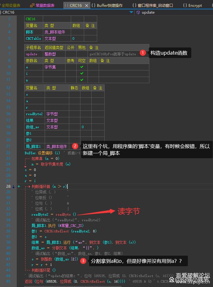Click the 类_脚本组件 type cell for 脚本

tap(57, 32)
